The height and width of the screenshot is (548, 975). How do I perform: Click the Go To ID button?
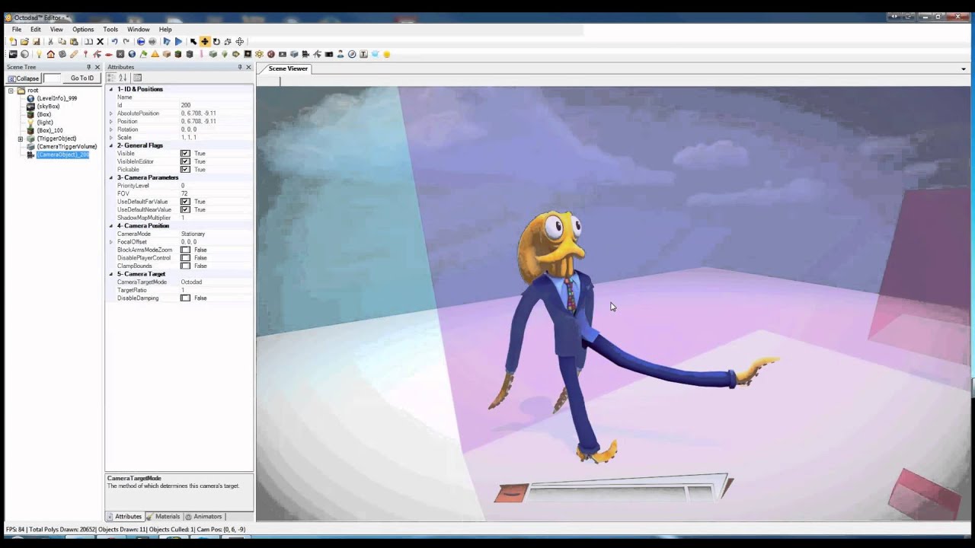(82, 78)
